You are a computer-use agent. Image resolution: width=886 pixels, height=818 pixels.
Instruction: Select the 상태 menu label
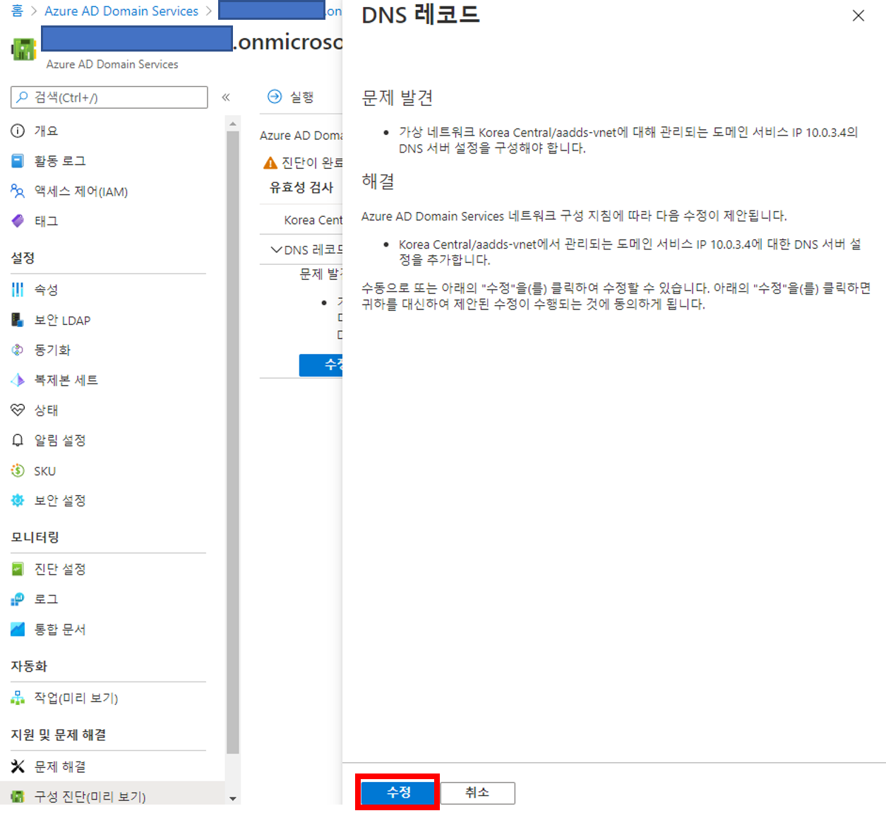tap(47, 410)
